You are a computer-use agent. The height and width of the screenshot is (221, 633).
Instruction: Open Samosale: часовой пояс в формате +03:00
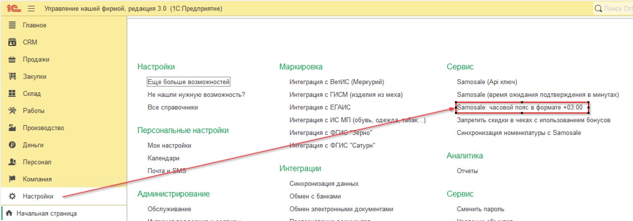coord(520,107)
